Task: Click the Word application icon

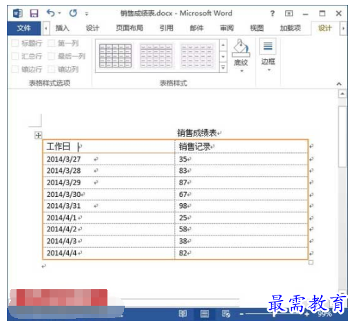Action: pyautogui.click(x=18, y=13)
